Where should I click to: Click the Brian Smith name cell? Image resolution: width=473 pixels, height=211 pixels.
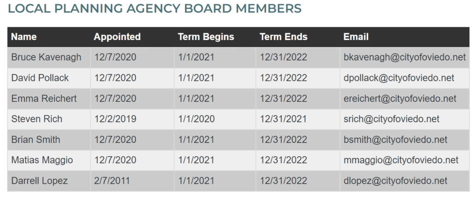36,140
